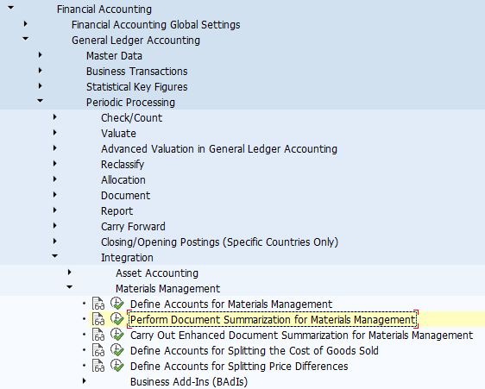Select the Business Transactions label
The height and width of the screenshot is (389, 485).
pyautogui.click(x=136, y=71)
